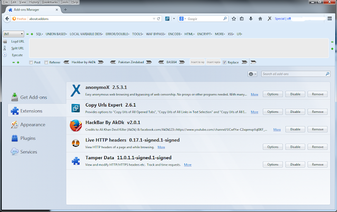Viewport: 337px width, 212px height.
Task: Click the Split URL icon in HackBar
Action: coord(5,48)
